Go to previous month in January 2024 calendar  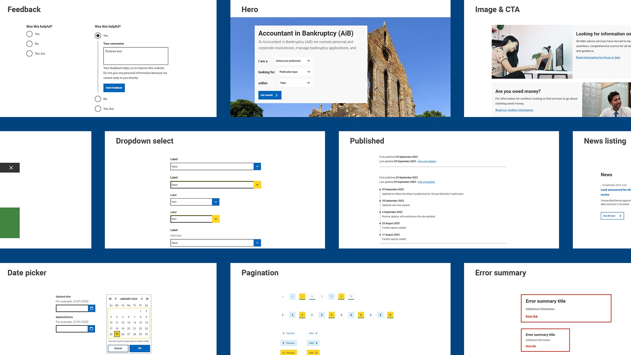[116, 299]
